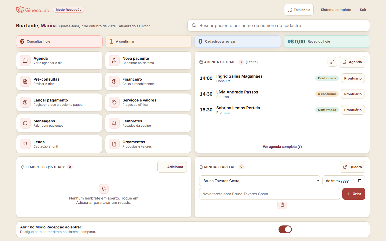Open the date picker calendar icon
386x241 pixels.
click(360, 181)
